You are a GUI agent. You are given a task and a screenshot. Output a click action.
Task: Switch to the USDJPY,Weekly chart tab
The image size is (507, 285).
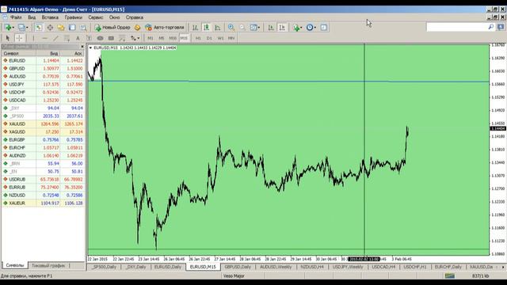pyautogui.click(x=348, y=267)
